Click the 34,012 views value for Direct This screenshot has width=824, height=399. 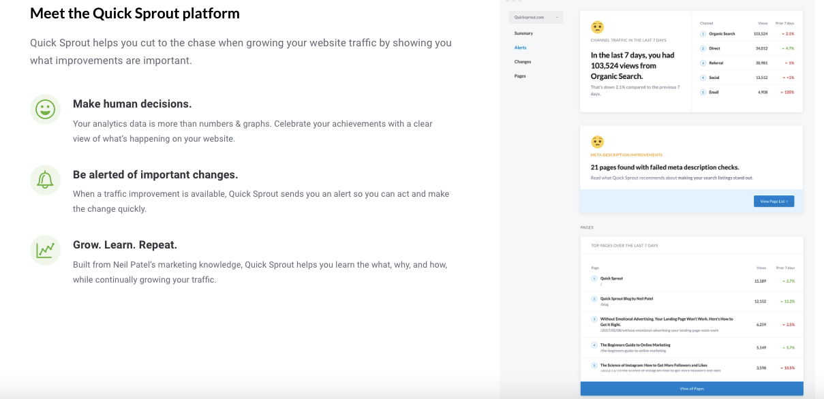pyautogui.click(x=762, y=48)
